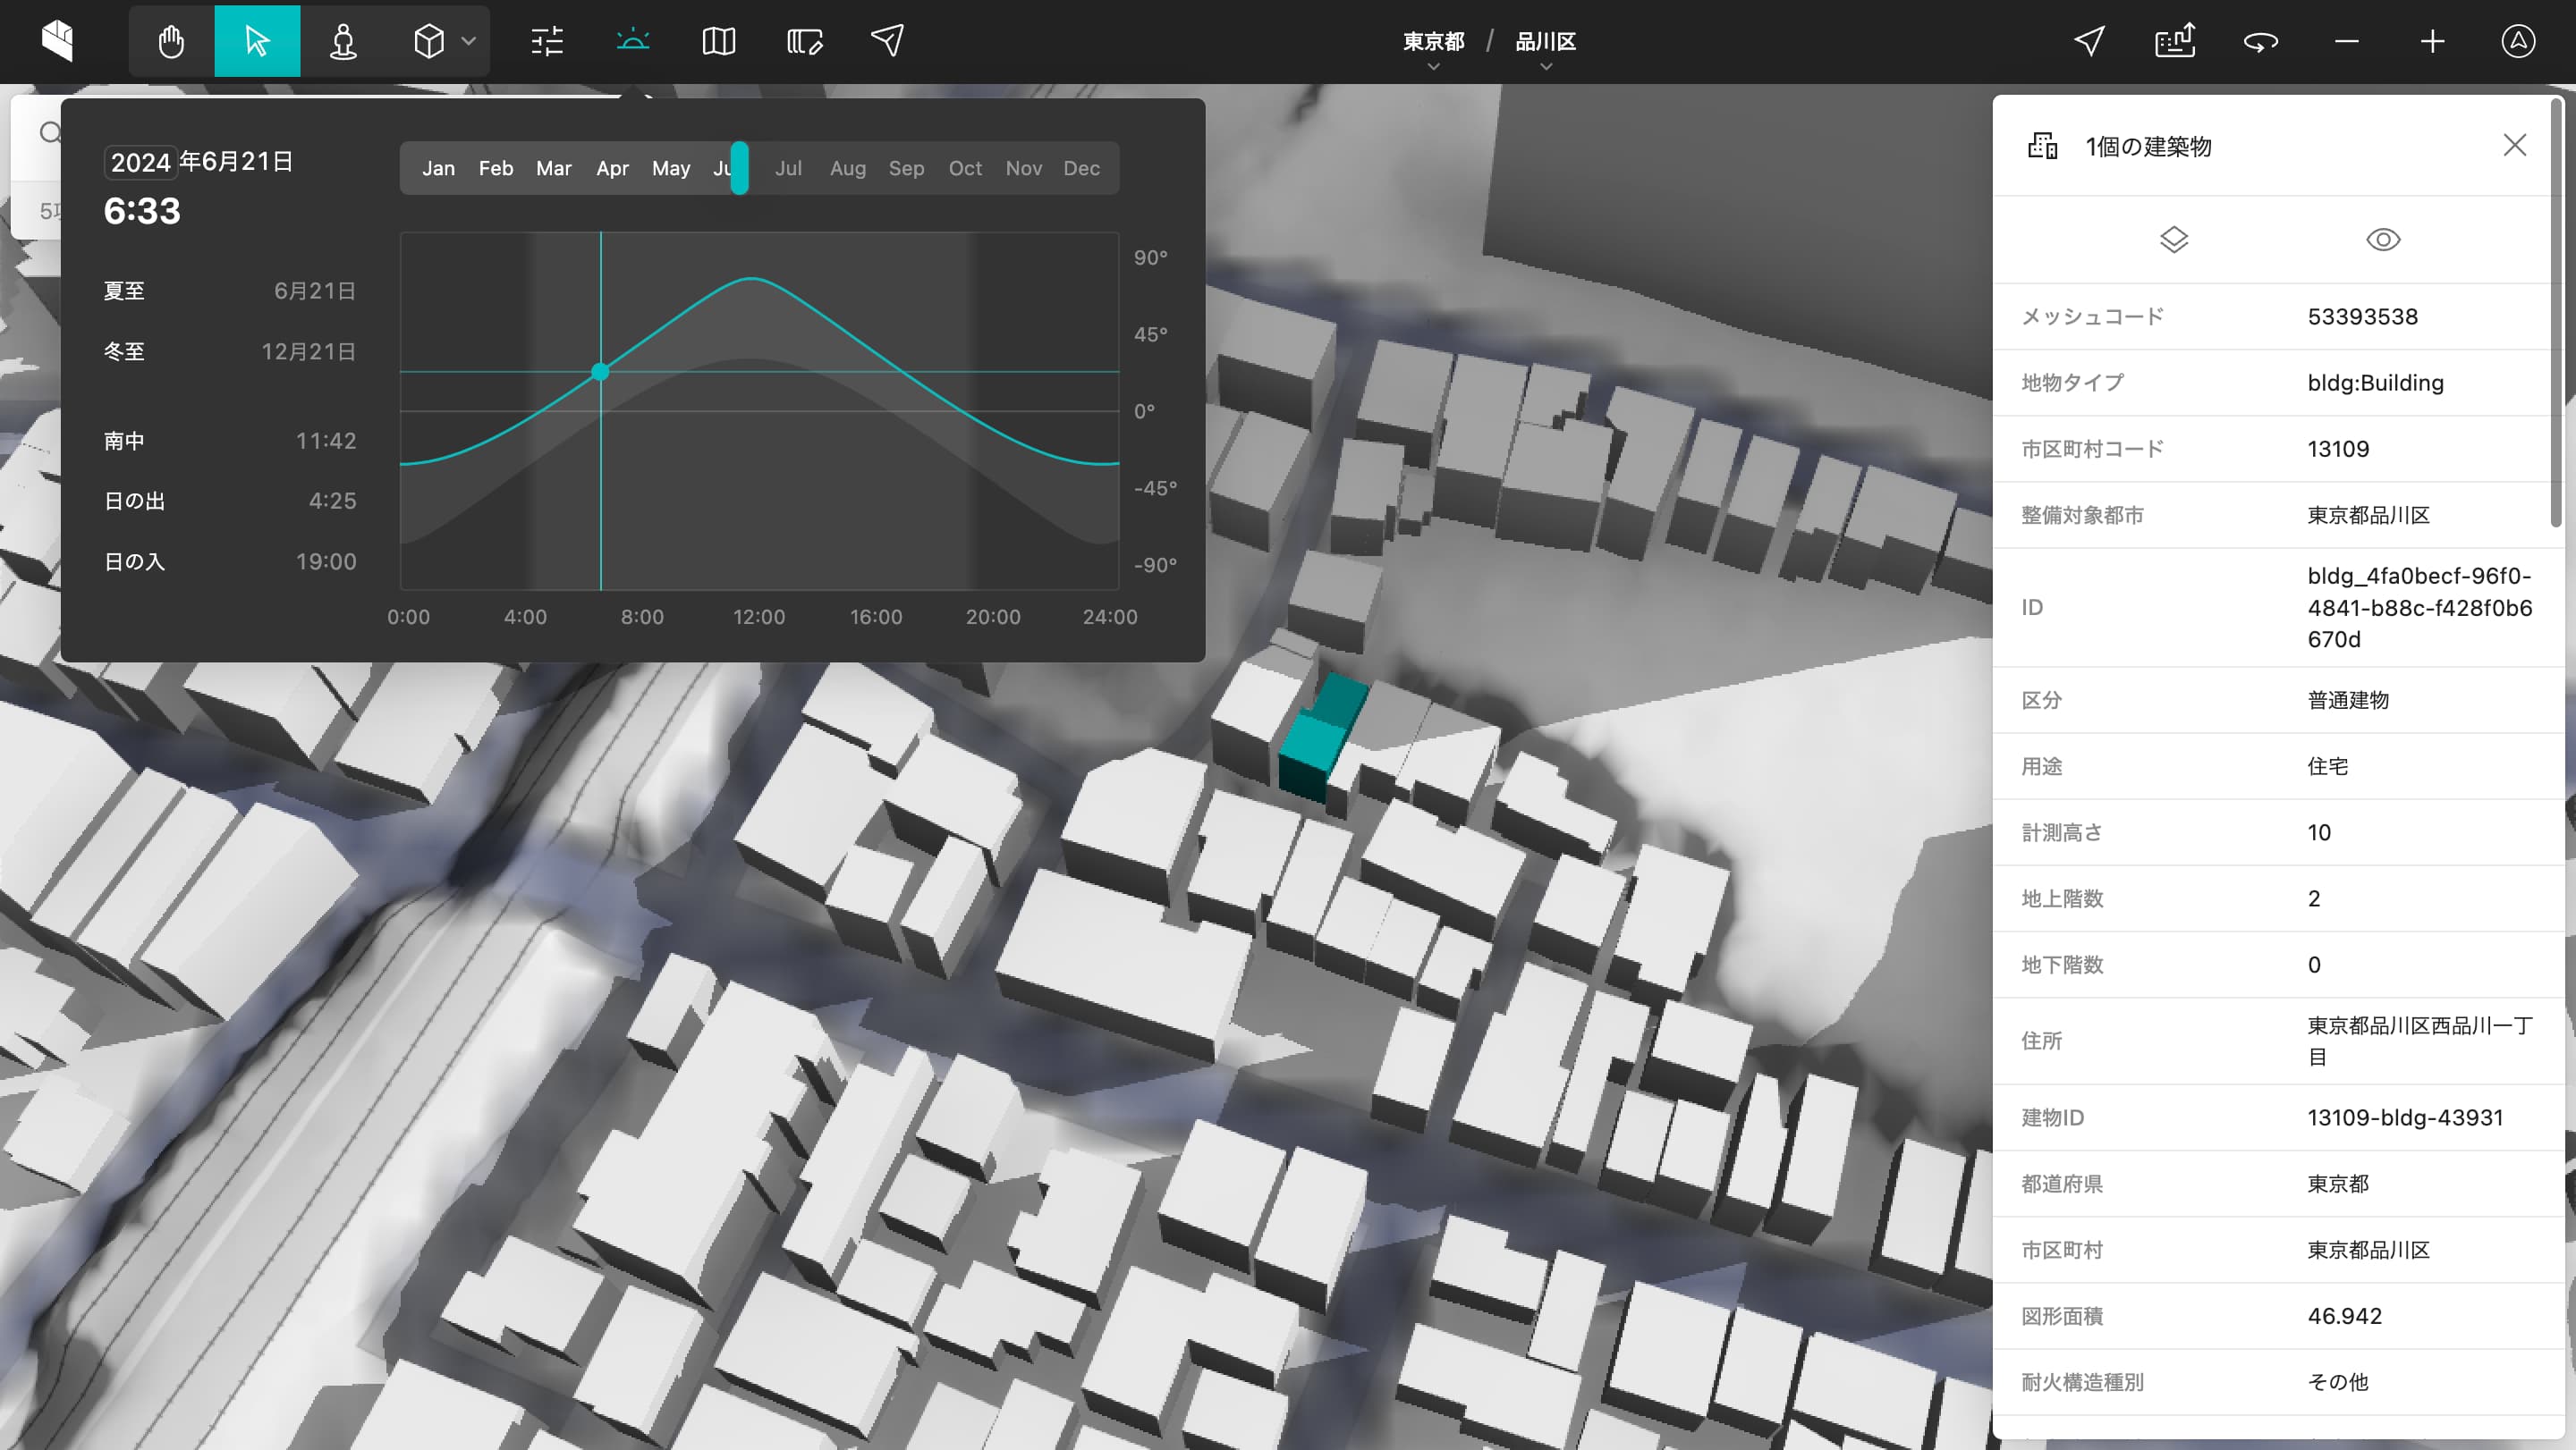The image size is (2576, 1450).
Task: Activate the pedestrian view tool
Action: tap(343, 41)
